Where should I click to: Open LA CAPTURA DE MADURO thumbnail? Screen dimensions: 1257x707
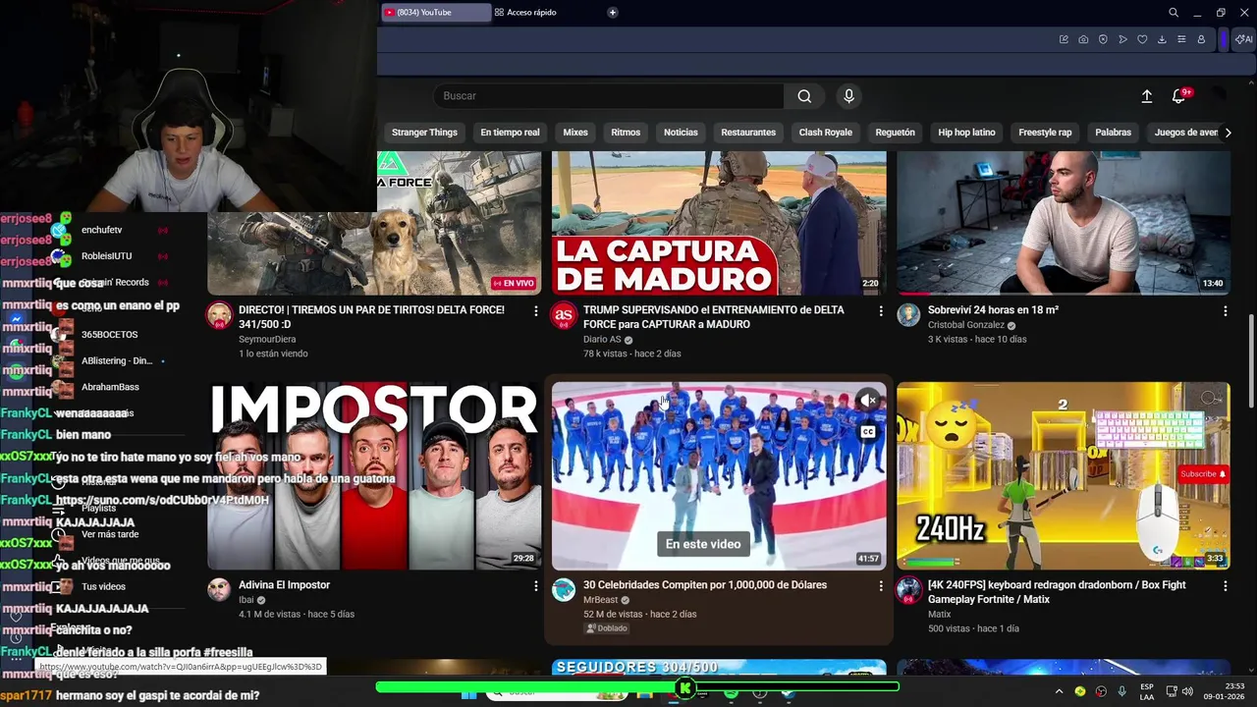(x=719, y=223)
